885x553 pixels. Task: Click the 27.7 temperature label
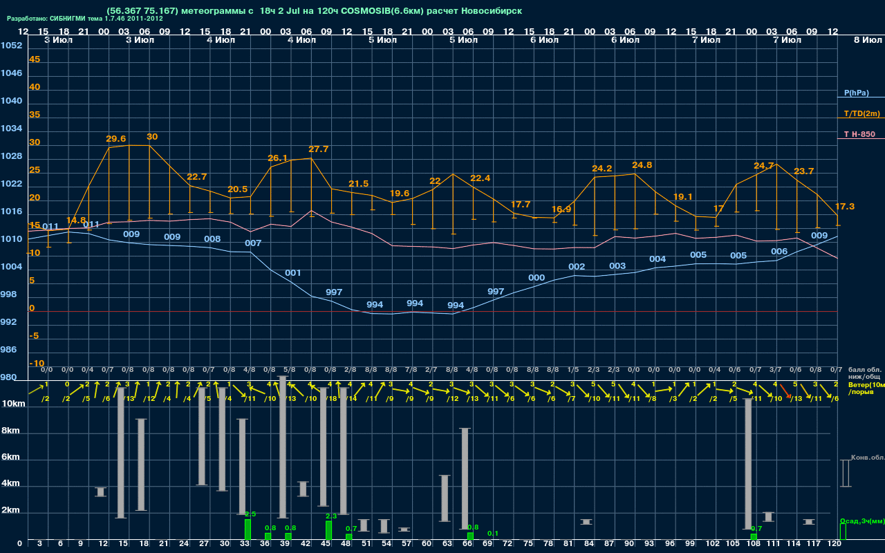tap(319, 149)
